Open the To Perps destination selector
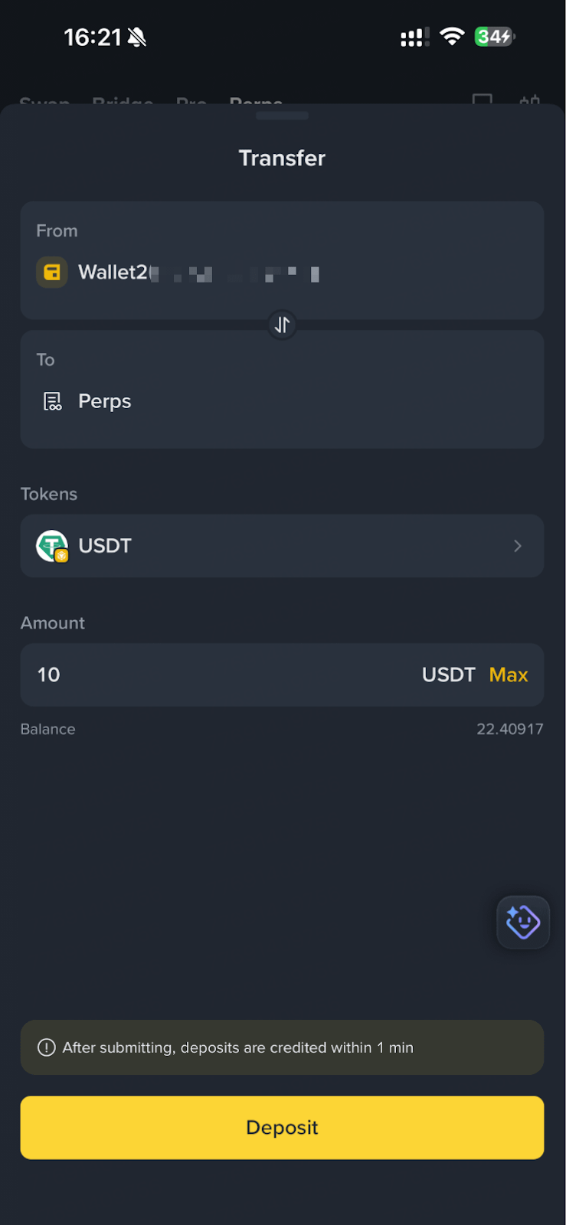 tap(282, 389)
